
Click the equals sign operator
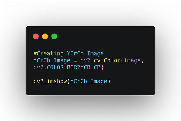(x=75, y=61)
